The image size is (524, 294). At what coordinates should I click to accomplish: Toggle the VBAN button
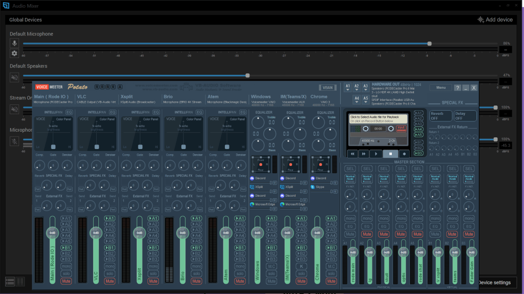pos(327,88)
